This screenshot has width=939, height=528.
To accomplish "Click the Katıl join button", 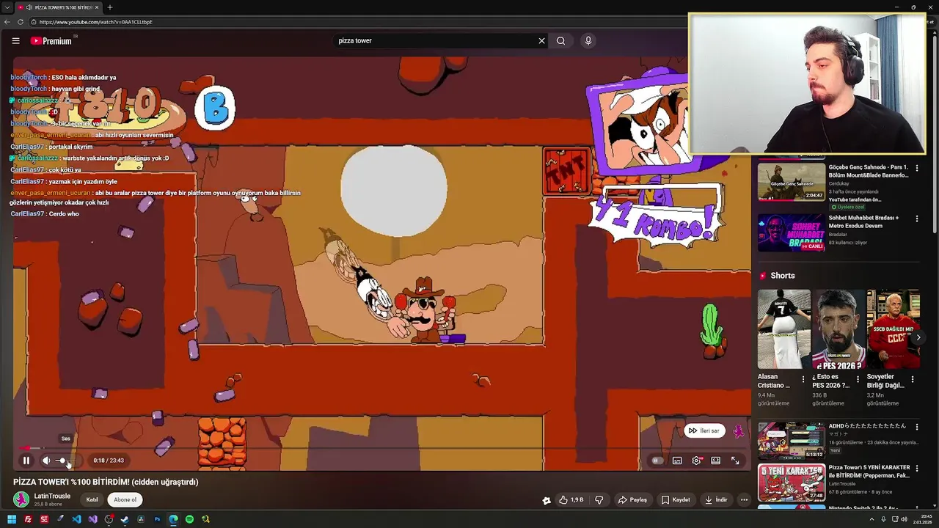I will click(92, 499).
